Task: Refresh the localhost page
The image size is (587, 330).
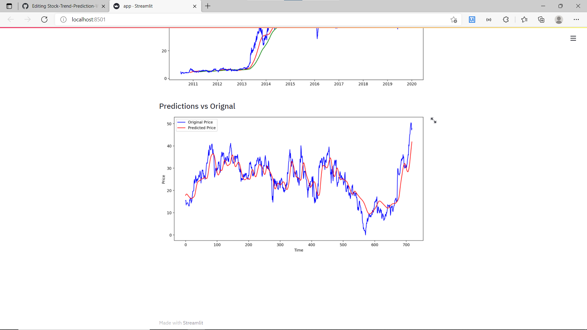Action: click(x=44, y=20)
